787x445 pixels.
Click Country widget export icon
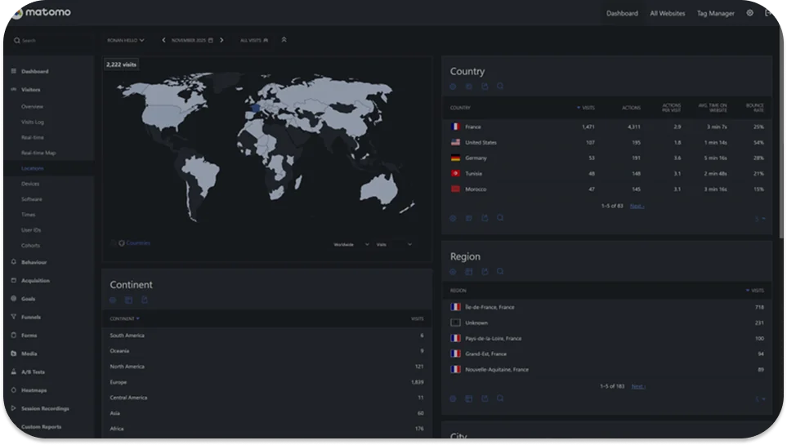pyautogui.click(x=485, y=87)
